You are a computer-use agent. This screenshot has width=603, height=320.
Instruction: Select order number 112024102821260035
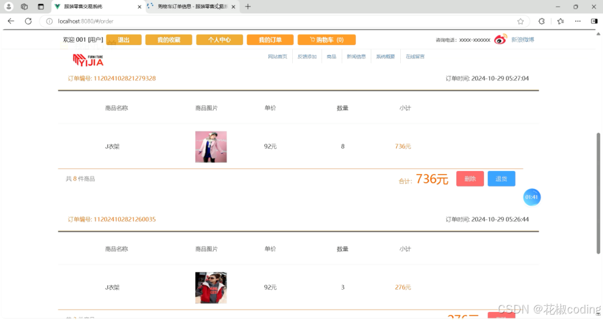[x=125, y=219]
